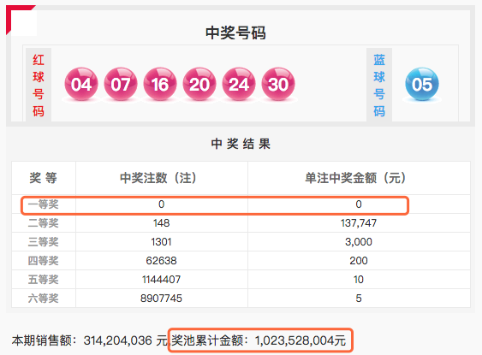Click the prize amount 200

pos(359,261)
